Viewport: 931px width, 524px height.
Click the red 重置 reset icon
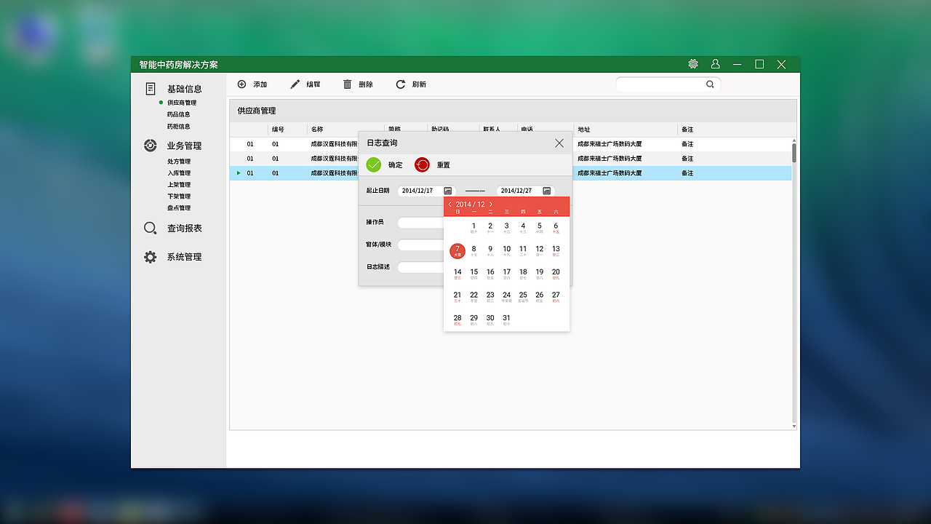point(422,165)
